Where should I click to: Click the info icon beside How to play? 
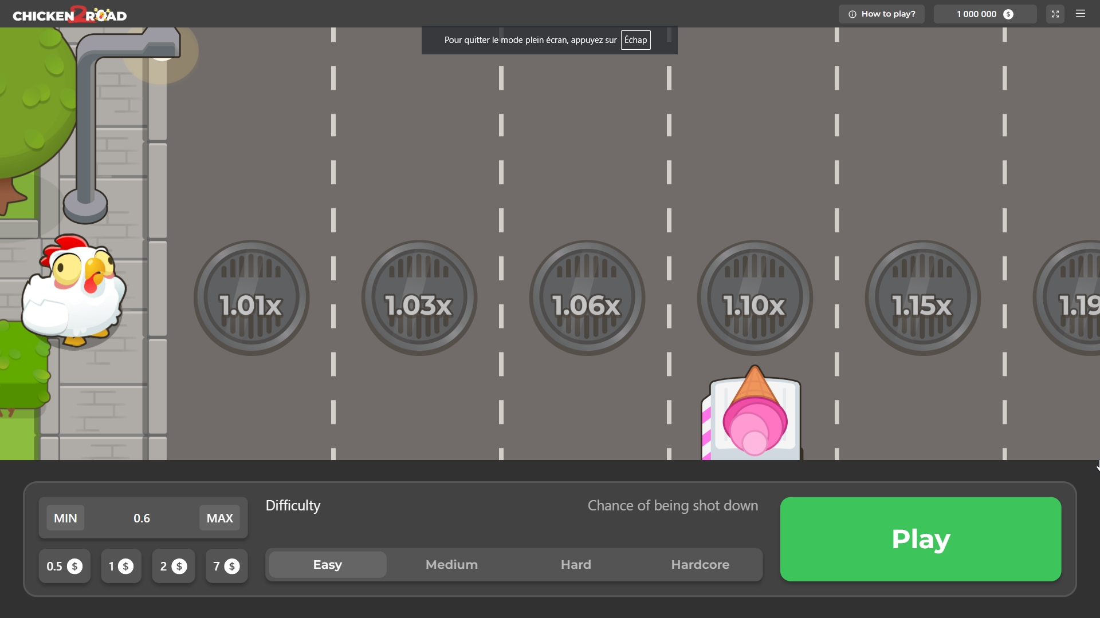coord(852,14)
